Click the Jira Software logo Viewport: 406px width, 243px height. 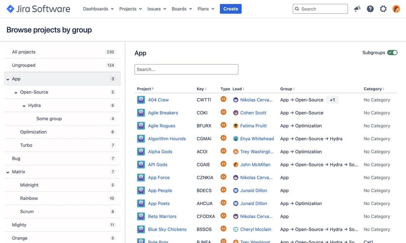(x=38, y=9)
